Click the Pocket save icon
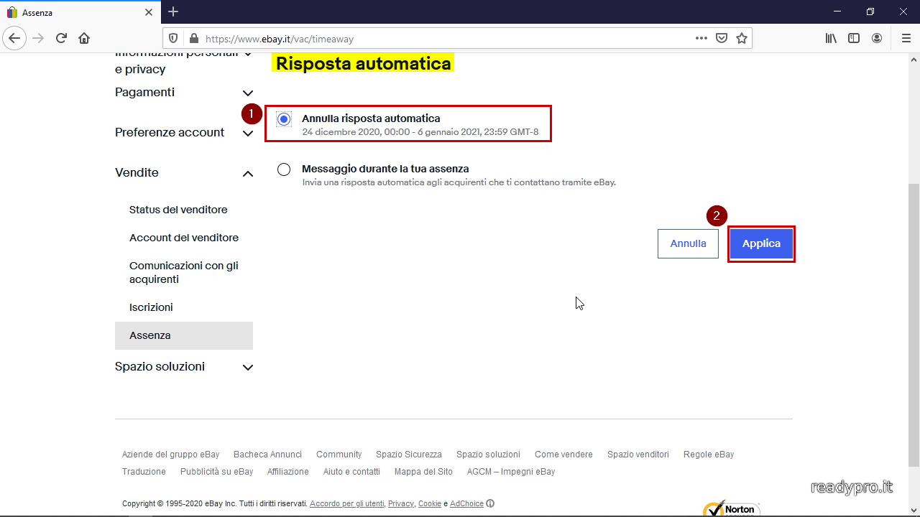920x517 pixels. [x=722, y=38]
